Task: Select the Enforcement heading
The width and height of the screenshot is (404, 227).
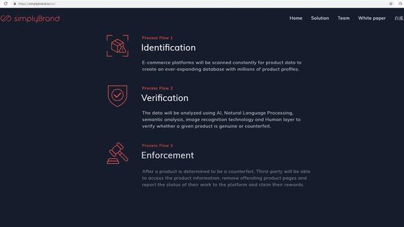Action: (x=167, y=155)
